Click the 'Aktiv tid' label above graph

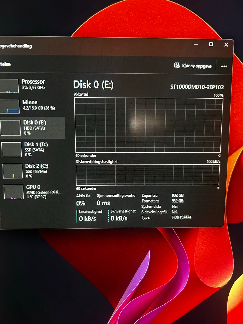coord(81,94)
